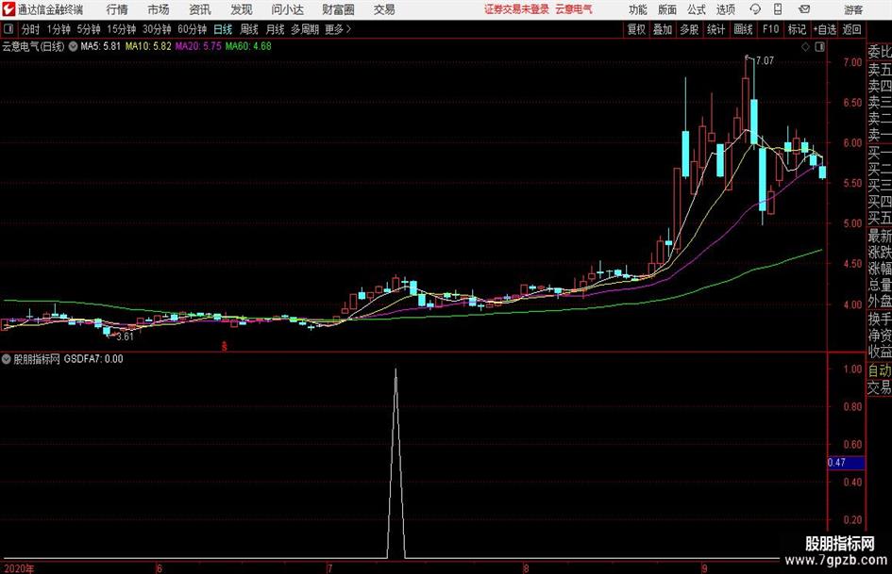Click the customer service headset icon

[x=755, y=9]
